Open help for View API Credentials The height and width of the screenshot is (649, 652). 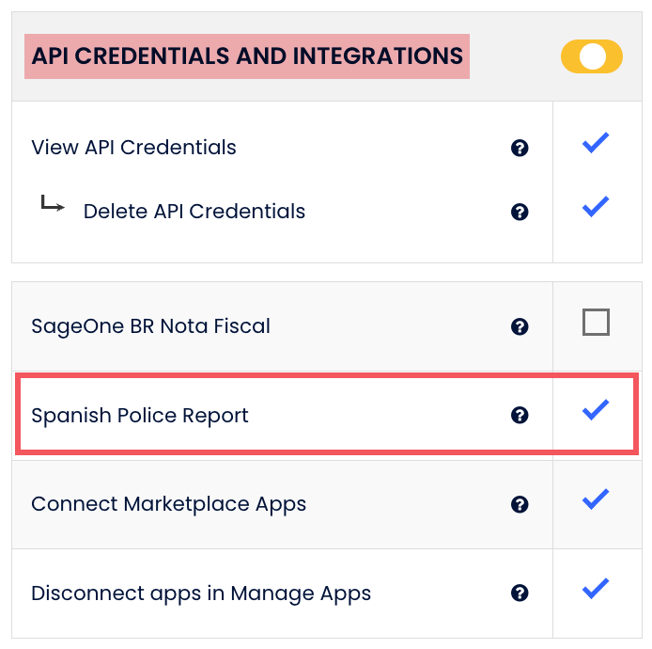point(519,148)
